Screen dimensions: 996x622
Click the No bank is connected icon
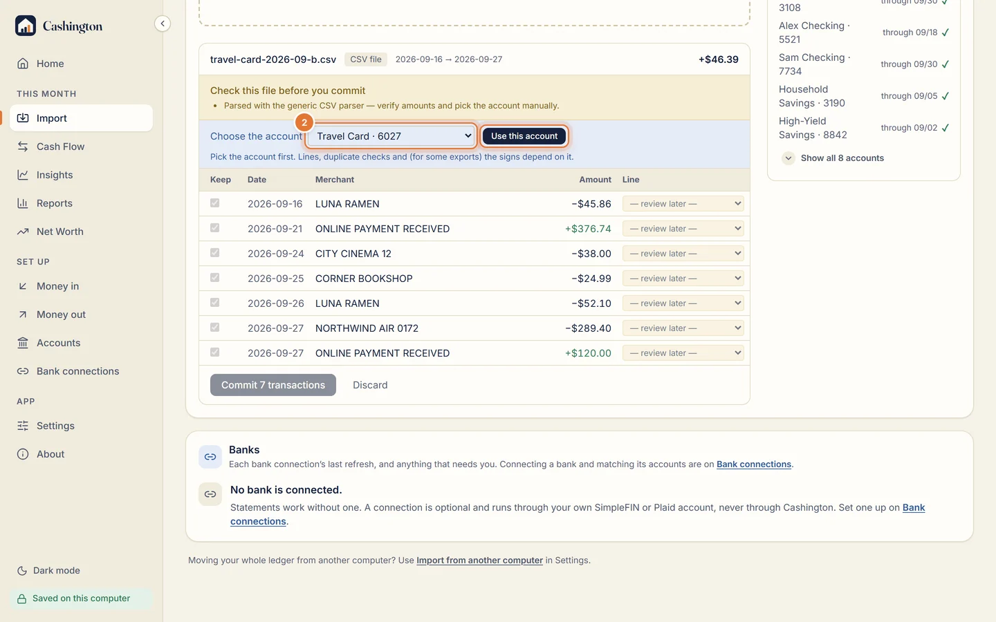point(210,494)
